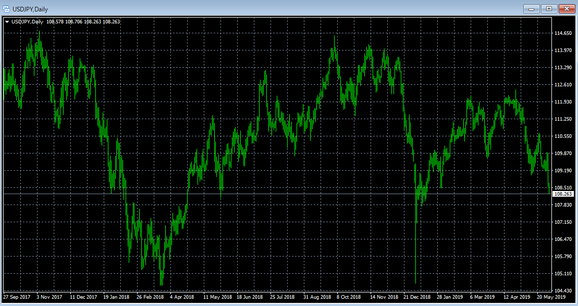578x306 pixels.
Task: Click the 108.510 price axis label
Action: pyautogui.click(x=563, y=187)
